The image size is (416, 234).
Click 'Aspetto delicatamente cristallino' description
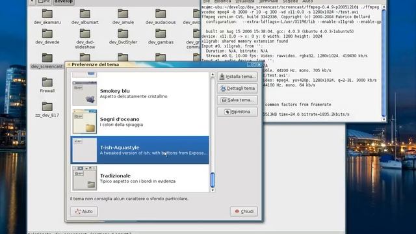click(133, 97)
